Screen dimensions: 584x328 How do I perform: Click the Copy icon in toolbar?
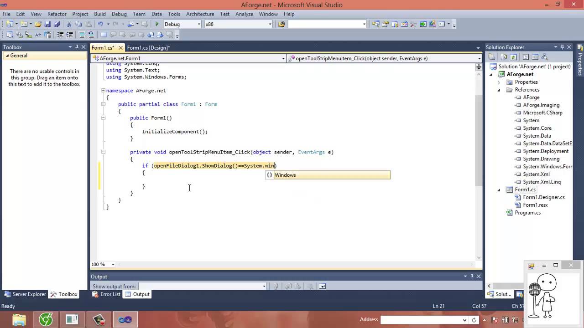pos(78,24)
